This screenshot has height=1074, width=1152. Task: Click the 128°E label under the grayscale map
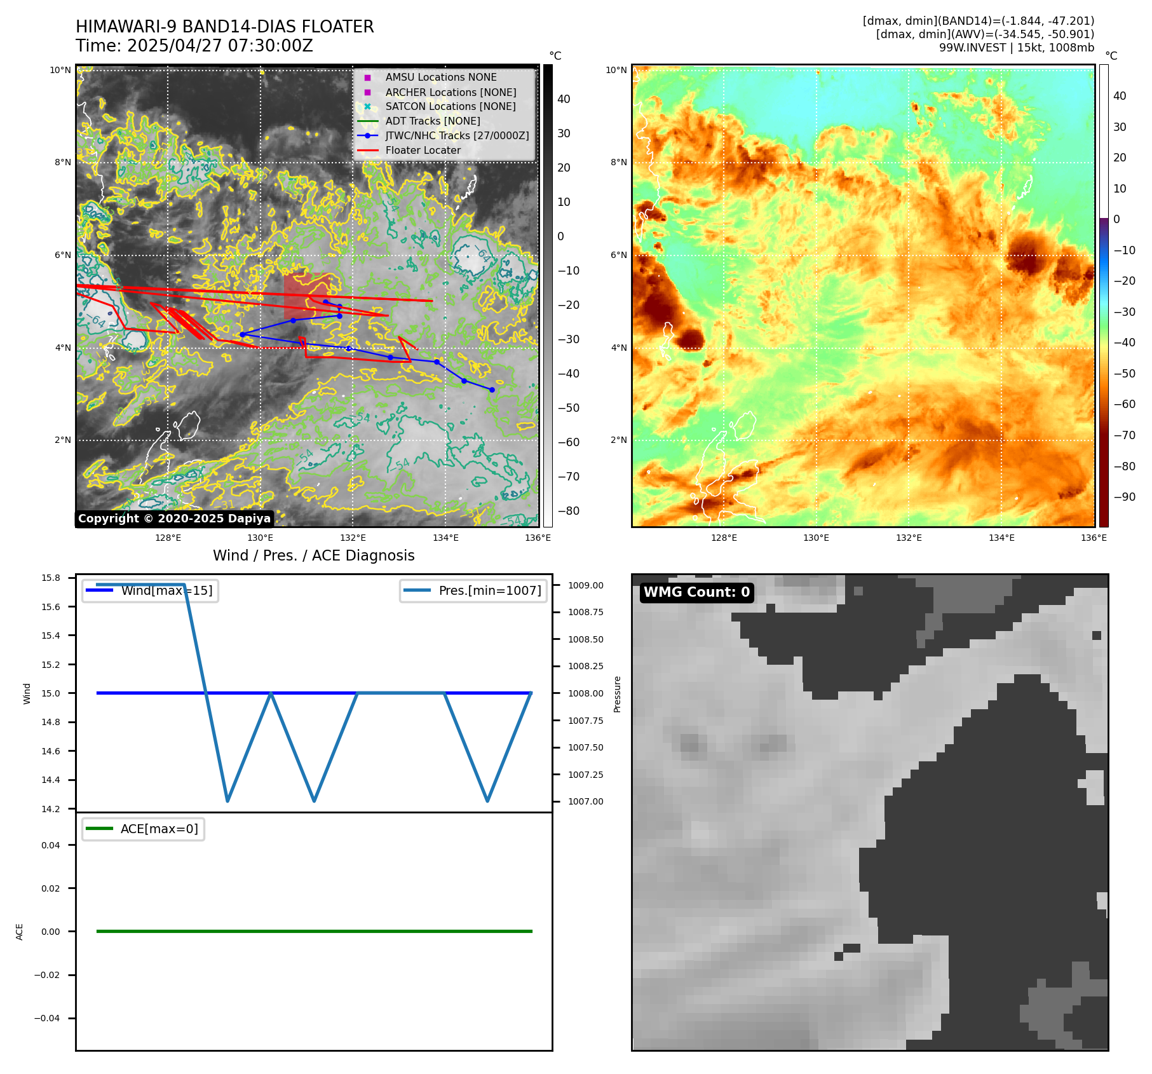tap(168, 538)
